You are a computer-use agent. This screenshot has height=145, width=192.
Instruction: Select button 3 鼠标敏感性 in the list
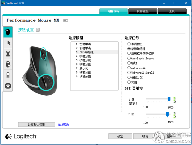[x=97, y=52]
